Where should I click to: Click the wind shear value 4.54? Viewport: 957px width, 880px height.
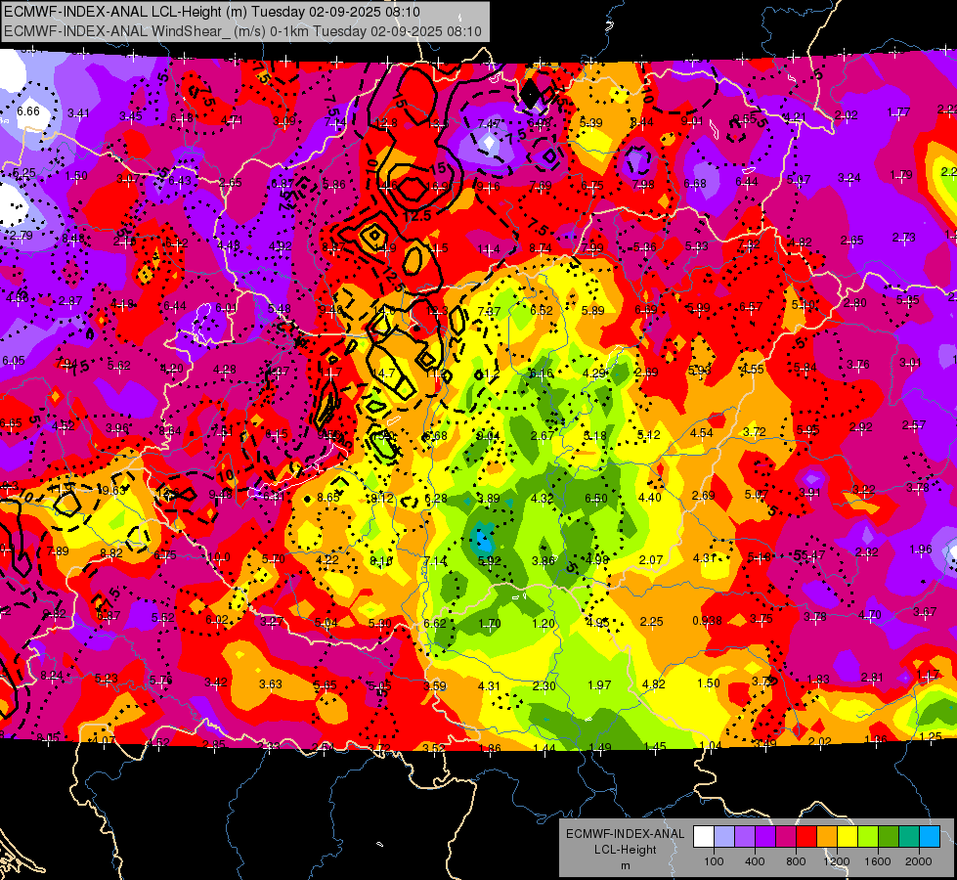pyautogui.click(x=701, y=433)
